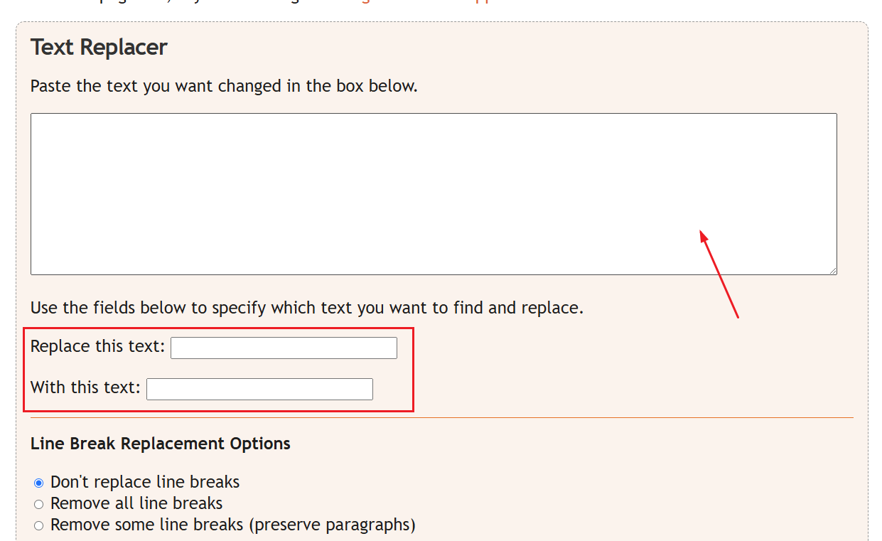Click the "Remove all line breaks" label text

(x=136, y=504)
